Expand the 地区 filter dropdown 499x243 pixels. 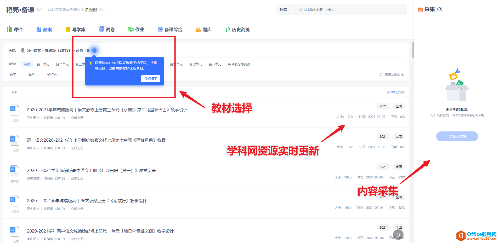coord(15,75)
